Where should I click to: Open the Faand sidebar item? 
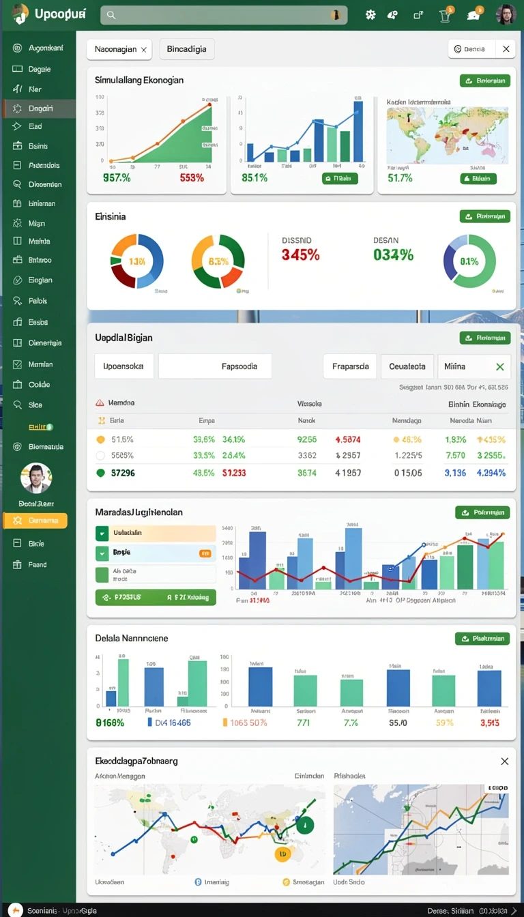point(38,565)
